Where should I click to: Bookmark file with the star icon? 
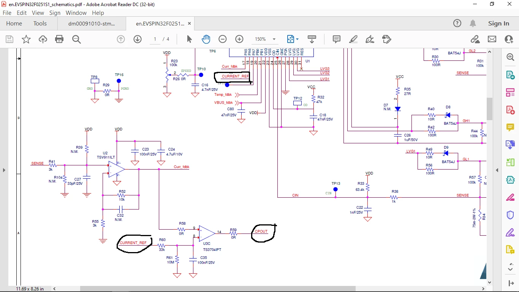[x=26, y=39]
